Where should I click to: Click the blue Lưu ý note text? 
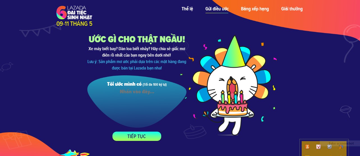point(137,65)
